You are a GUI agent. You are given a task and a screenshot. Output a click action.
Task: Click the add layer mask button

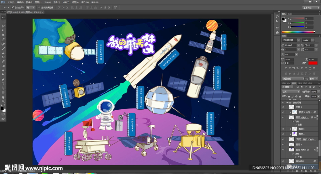click(297, 171)
